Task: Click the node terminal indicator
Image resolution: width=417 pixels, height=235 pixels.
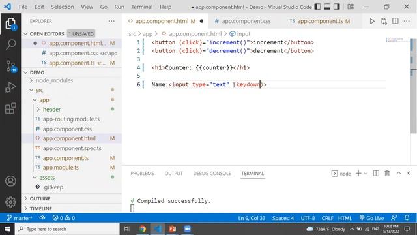Action: click(x=341, y=174)
